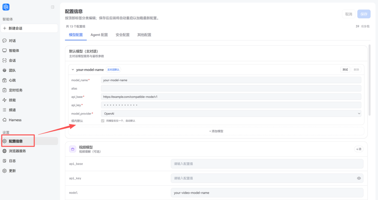Viewport: 378px width, 200px height.
Task: Click the model_name input field
Action: click(231, 80)
